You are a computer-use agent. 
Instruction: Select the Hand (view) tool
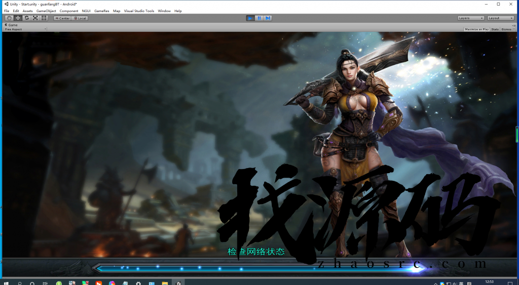coord(9,18)
